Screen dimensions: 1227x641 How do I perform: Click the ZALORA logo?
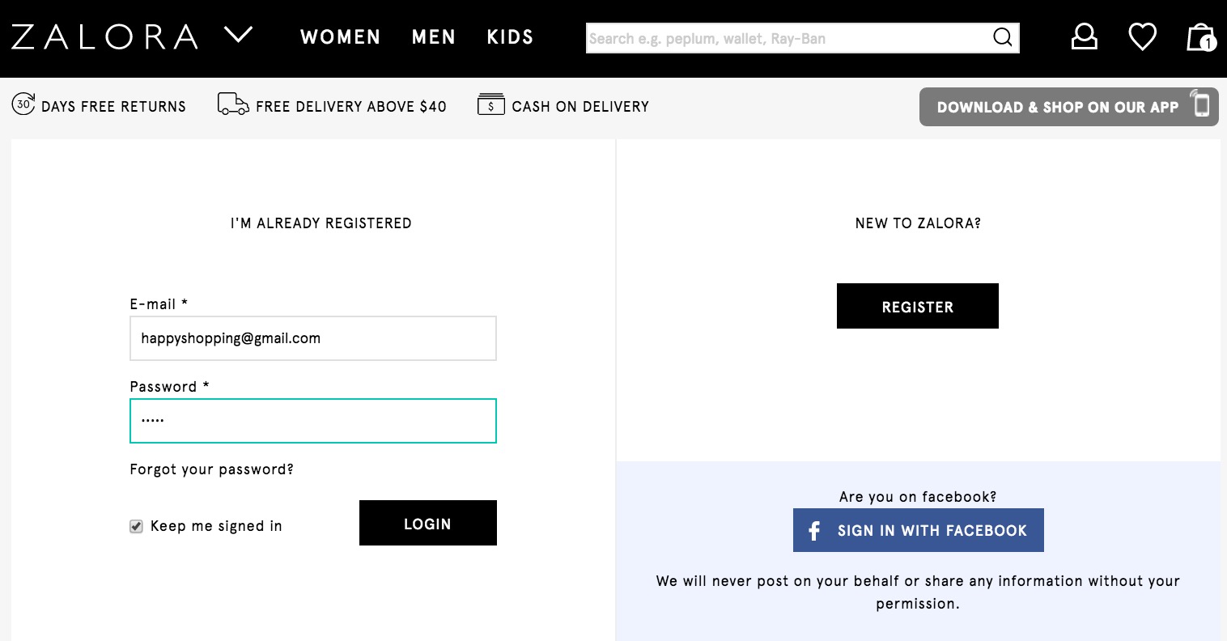coord(104,37)
